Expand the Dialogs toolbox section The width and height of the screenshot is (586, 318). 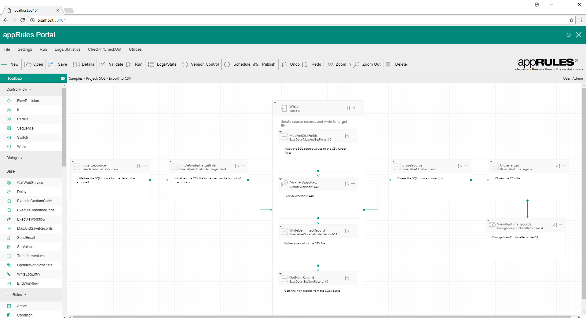point(14,158)
